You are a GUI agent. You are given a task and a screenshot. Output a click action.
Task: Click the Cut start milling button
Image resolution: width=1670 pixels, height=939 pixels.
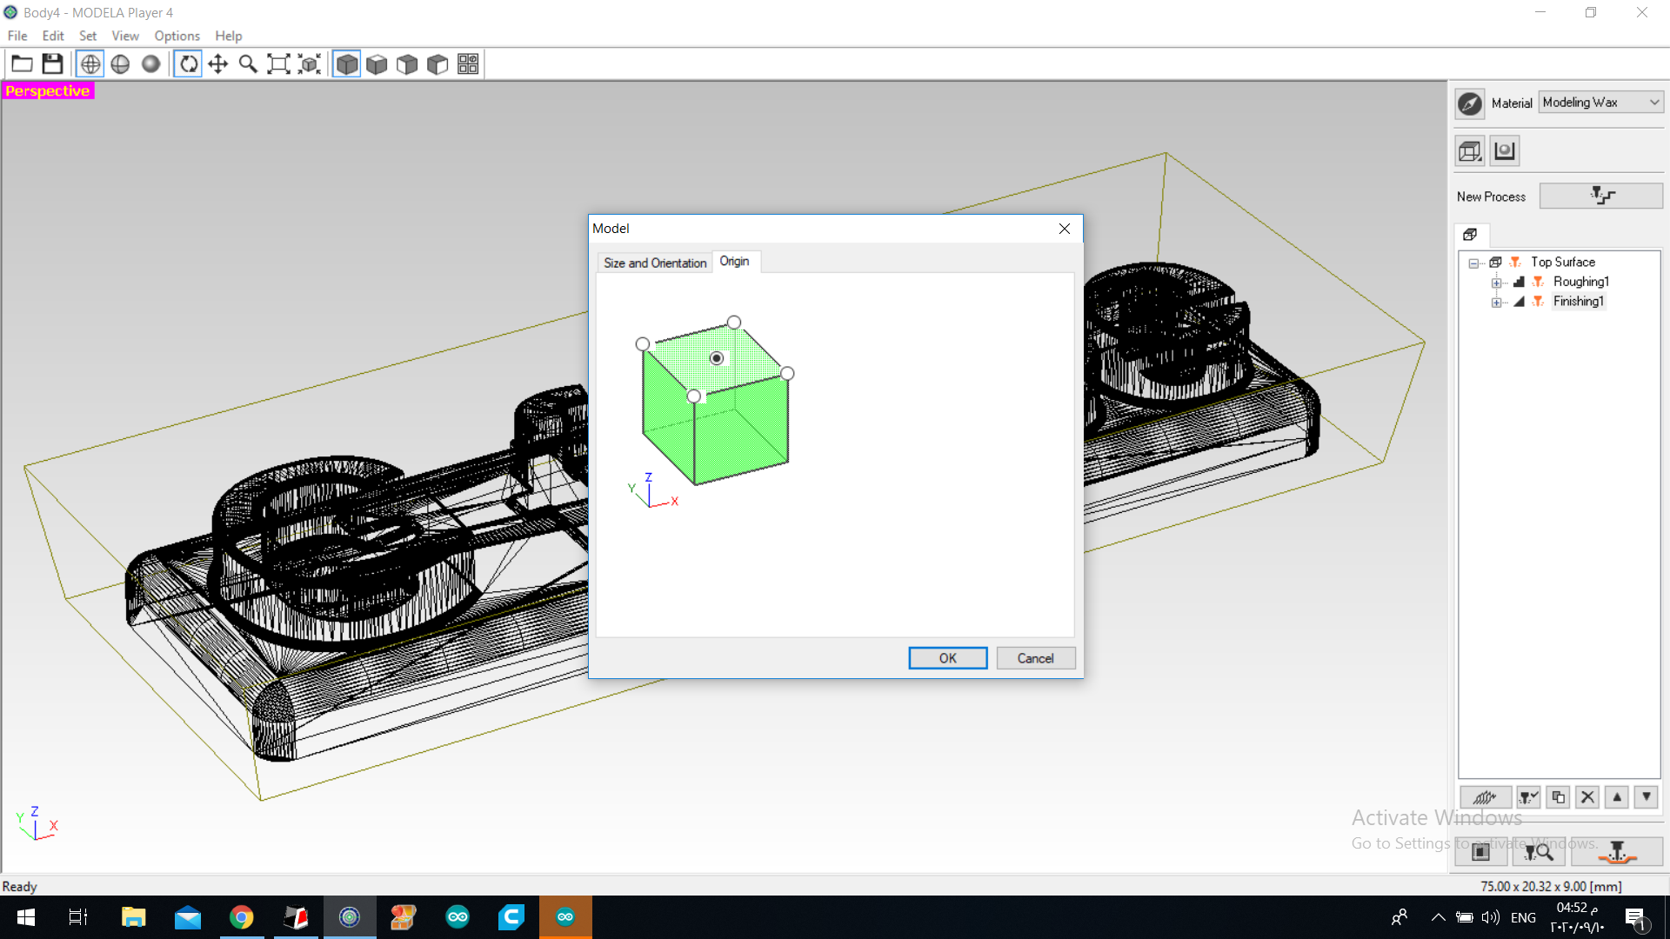tap(1616, 852)
